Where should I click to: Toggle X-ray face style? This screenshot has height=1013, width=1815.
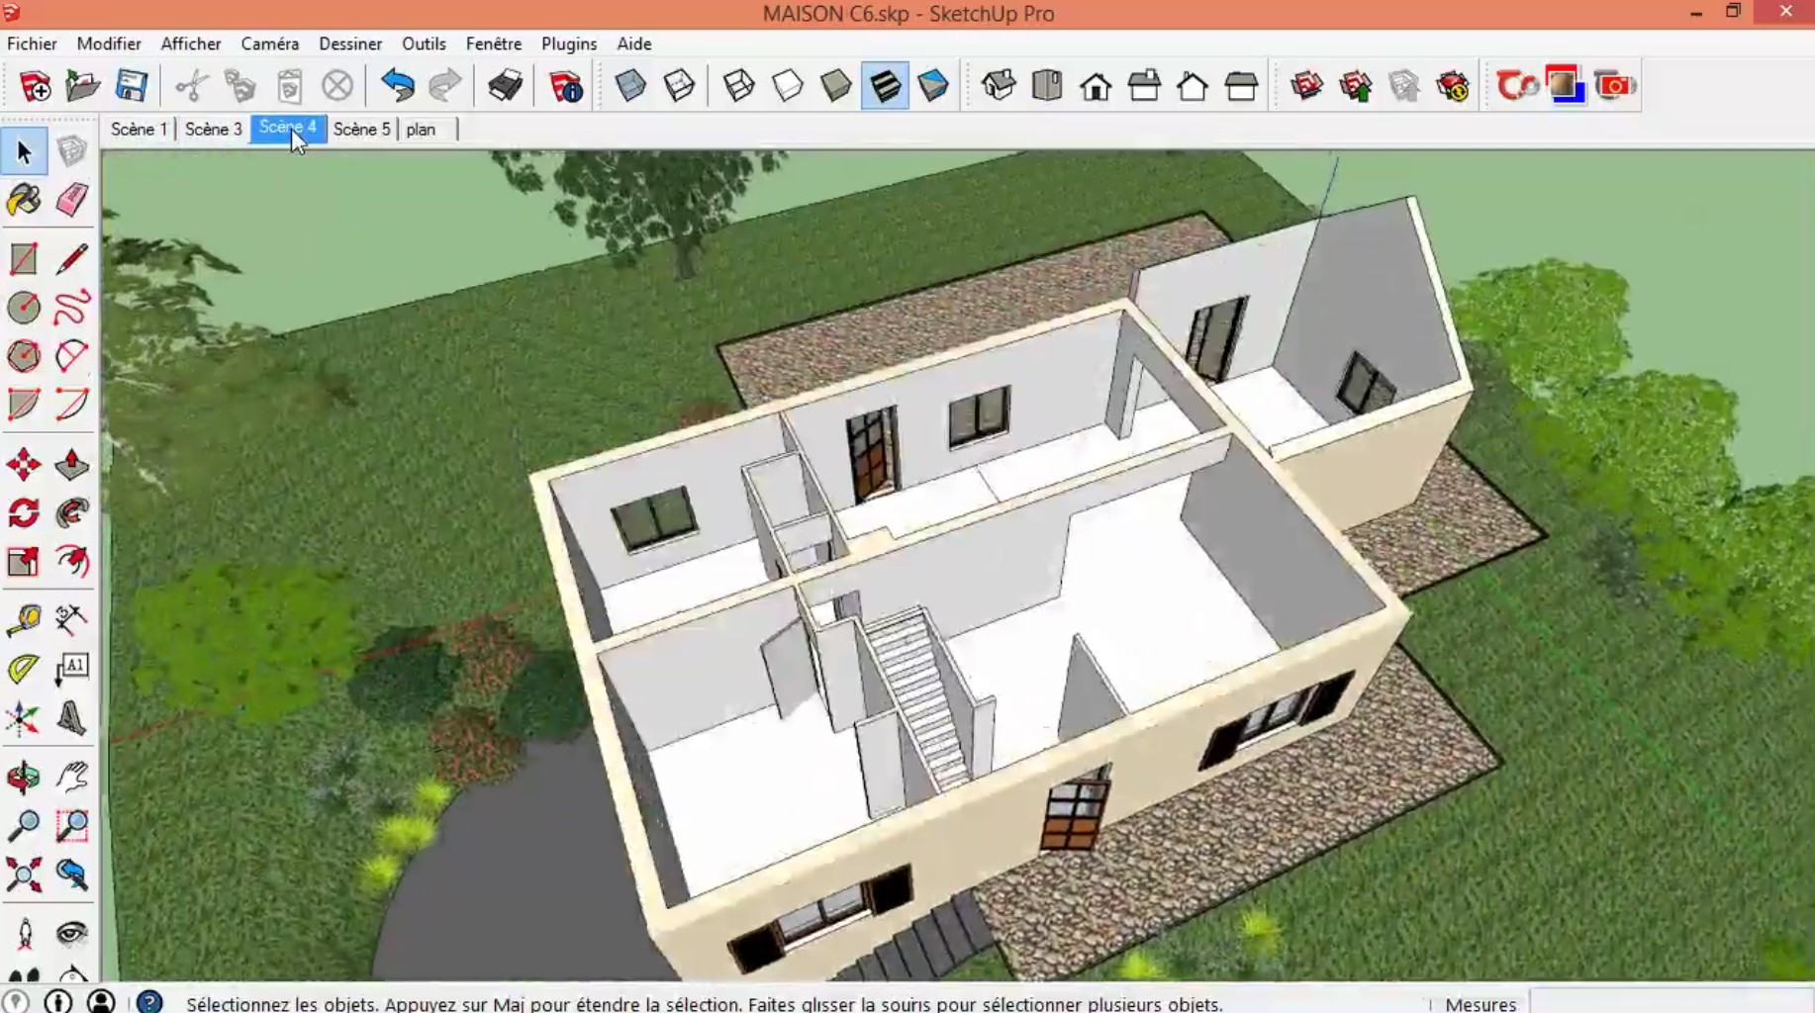click(x=630, y=86)
